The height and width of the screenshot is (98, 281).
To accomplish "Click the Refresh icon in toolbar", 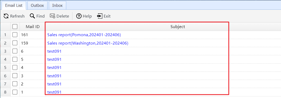I will coord(6,16).
